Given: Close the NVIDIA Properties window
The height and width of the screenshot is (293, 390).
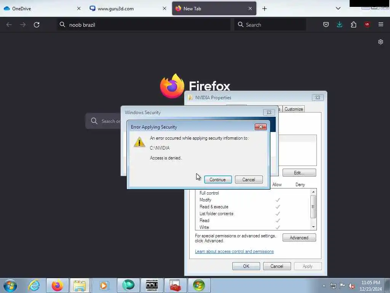Looking at the screenshot, I should [318, 97].
